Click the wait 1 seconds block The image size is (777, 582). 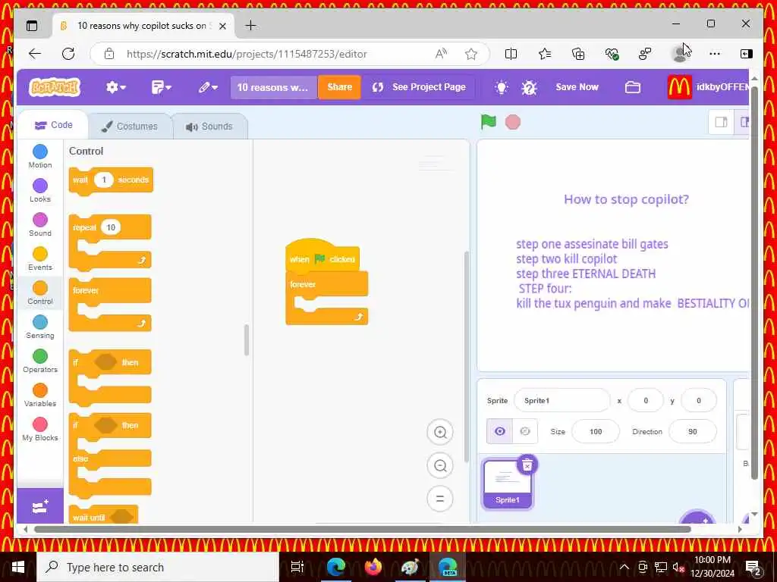point(111,180)
